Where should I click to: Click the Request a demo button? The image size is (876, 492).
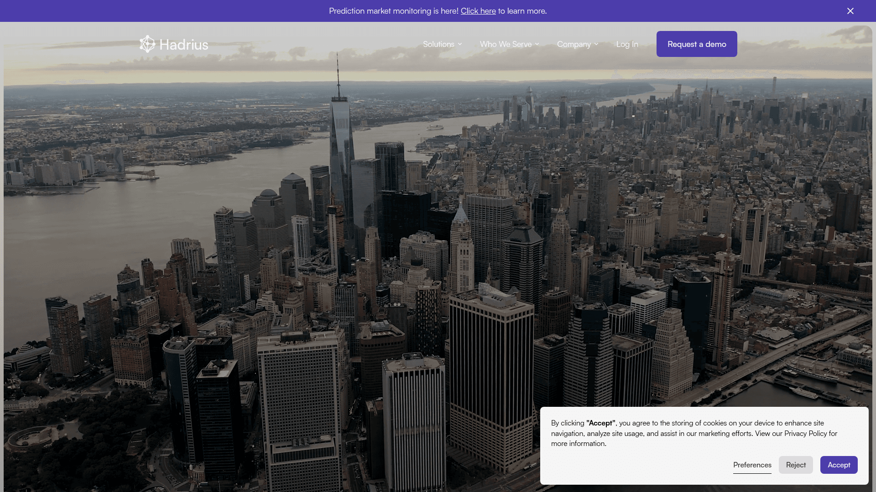pyautogui.click(x=697, y=44)
